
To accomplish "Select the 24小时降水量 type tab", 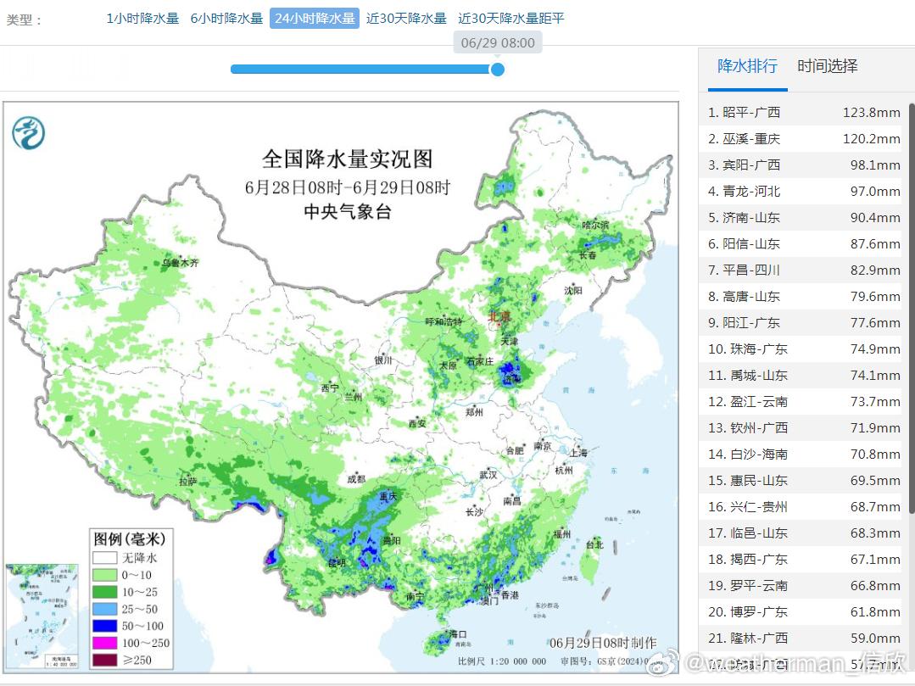I will (315, 19).
